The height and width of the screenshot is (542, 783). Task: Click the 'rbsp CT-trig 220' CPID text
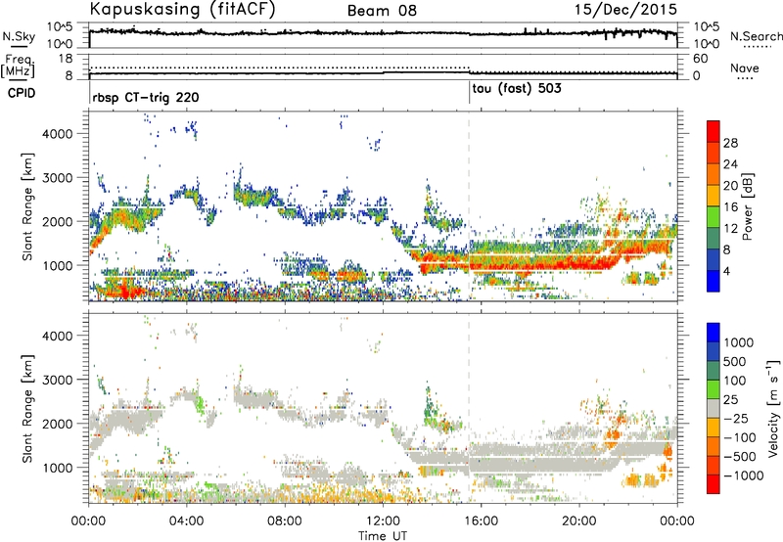(146, 97)
